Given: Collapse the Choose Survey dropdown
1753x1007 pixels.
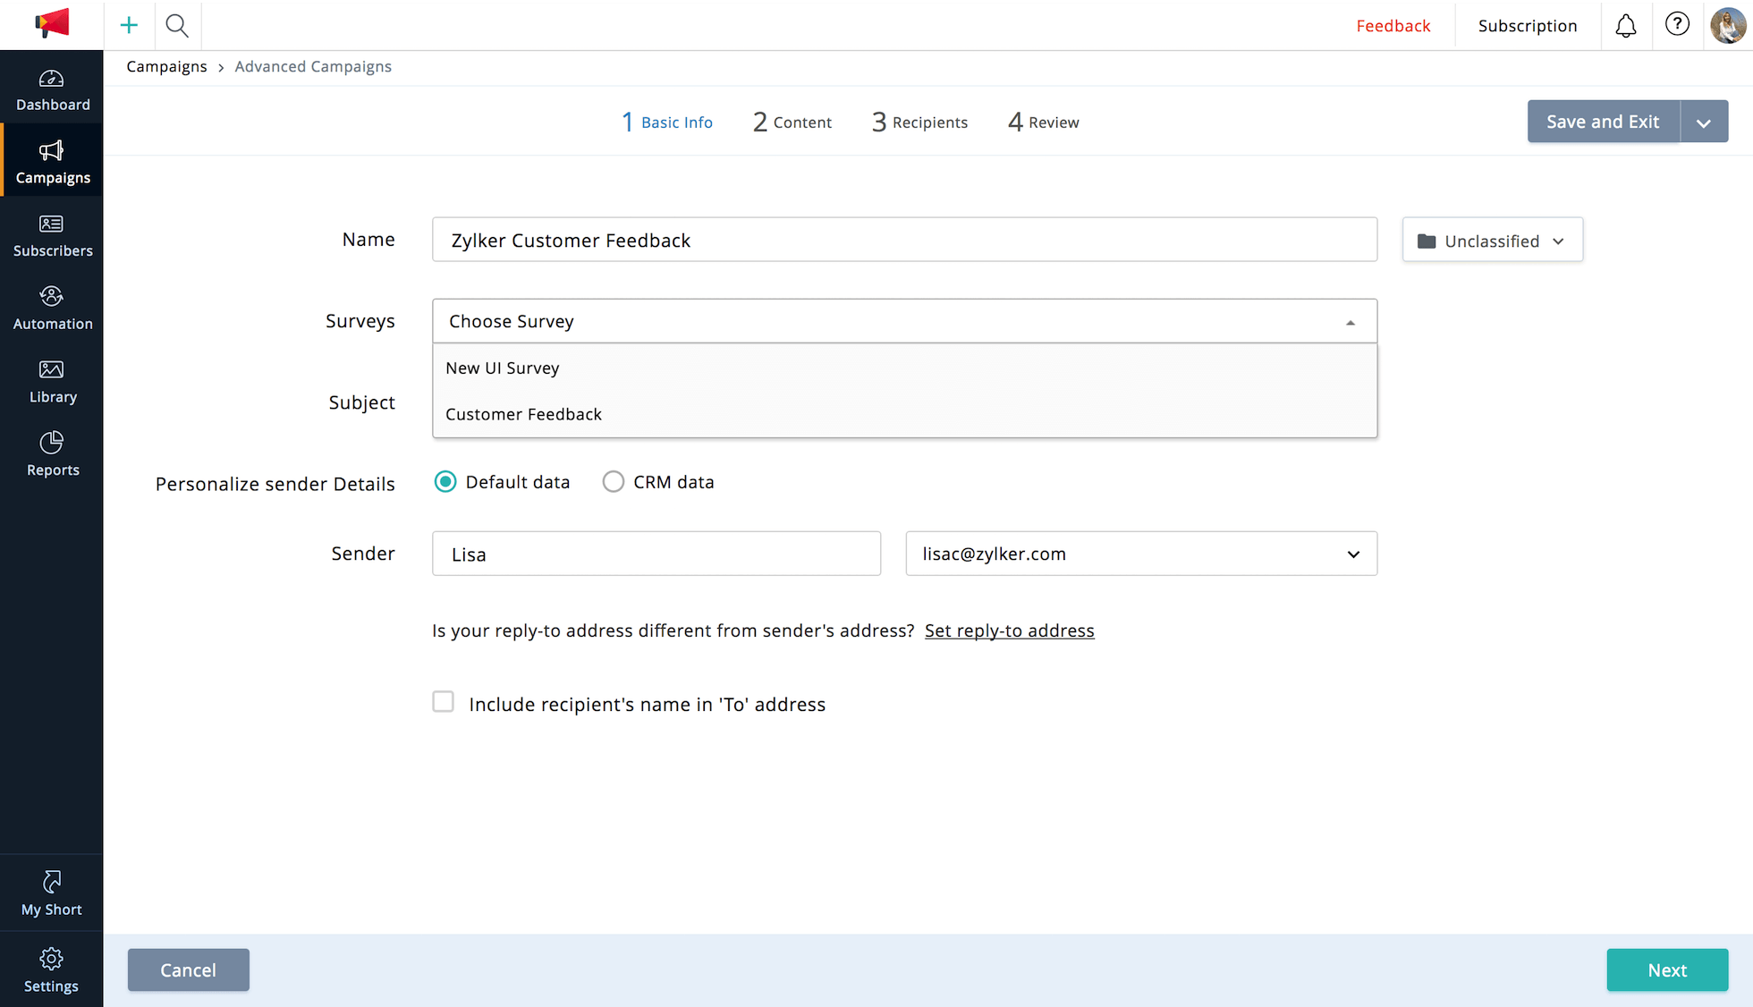Looking at the screenshot, I should [x=904, y=321].
